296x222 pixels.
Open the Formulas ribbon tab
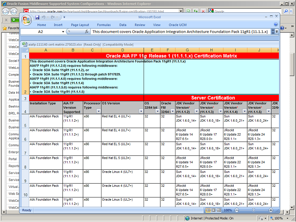tap(104, 25)
